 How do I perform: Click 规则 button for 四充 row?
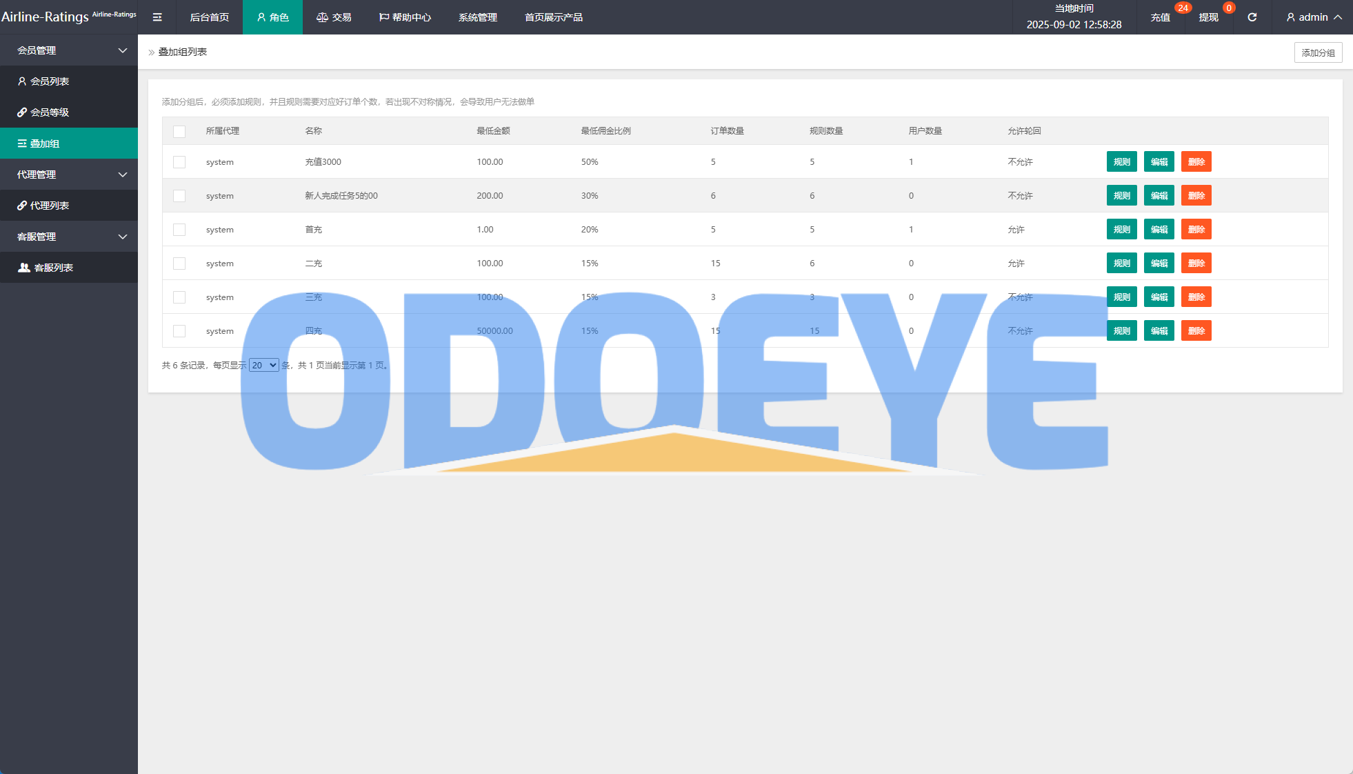(1121, 331)
